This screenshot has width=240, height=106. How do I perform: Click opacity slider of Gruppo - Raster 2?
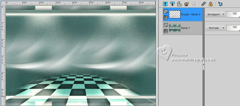233,14
